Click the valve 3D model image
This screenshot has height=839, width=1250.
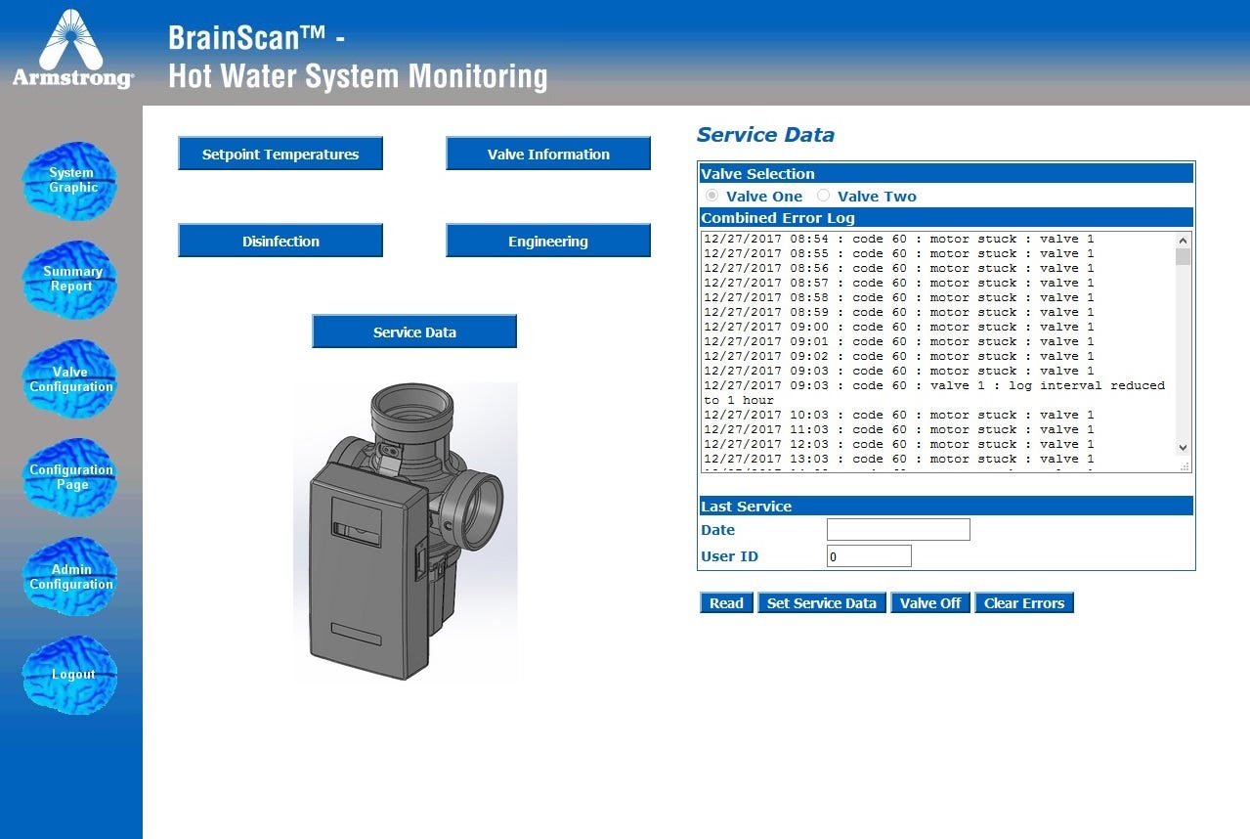(406, 531)
